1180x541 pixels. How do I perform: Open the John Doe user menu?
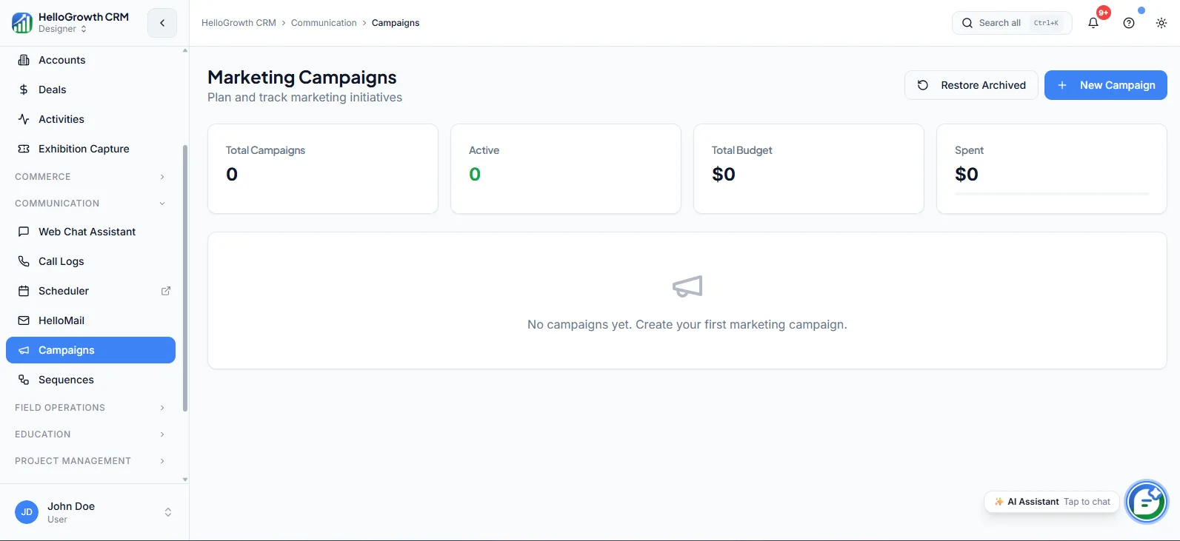[x=94, y=512]
